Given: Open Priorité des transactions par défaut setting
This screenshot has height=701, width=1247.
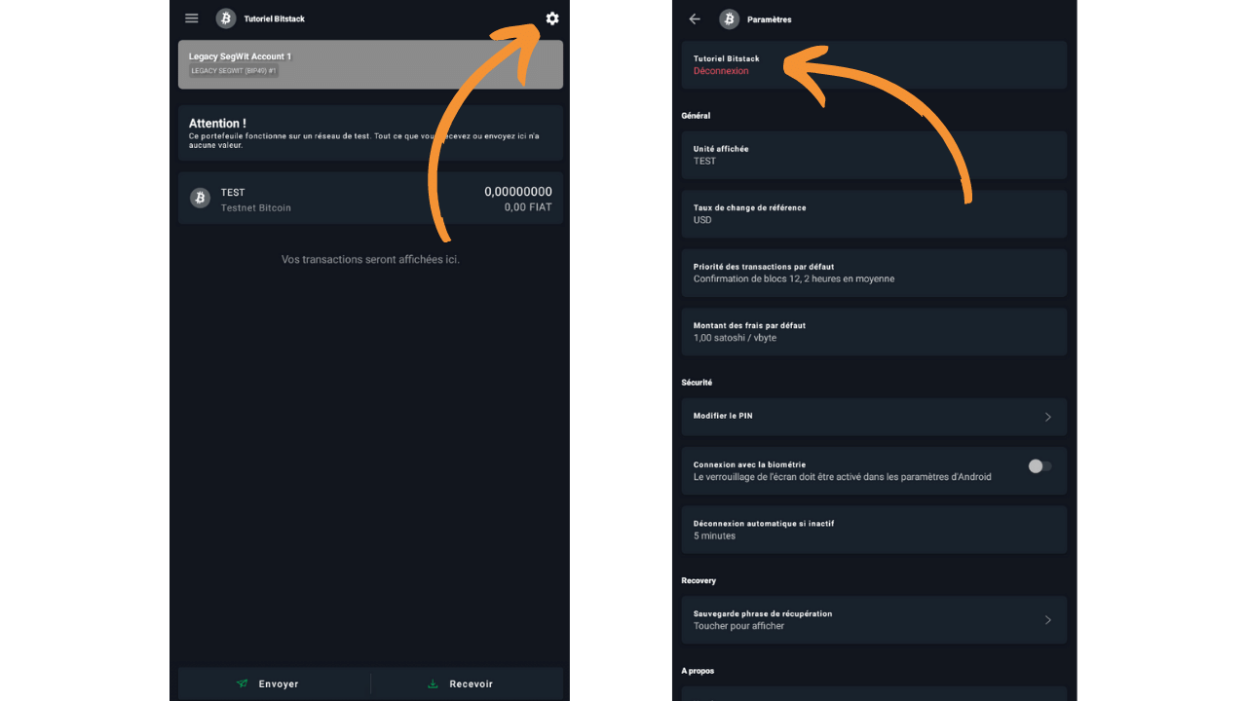Looking at the screenshot, I should (874, 273).
